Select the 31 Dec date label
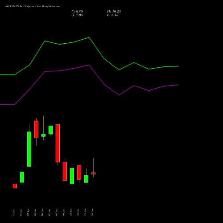The width and height of the screenshot is (223, 223). (x=14, y=212)
